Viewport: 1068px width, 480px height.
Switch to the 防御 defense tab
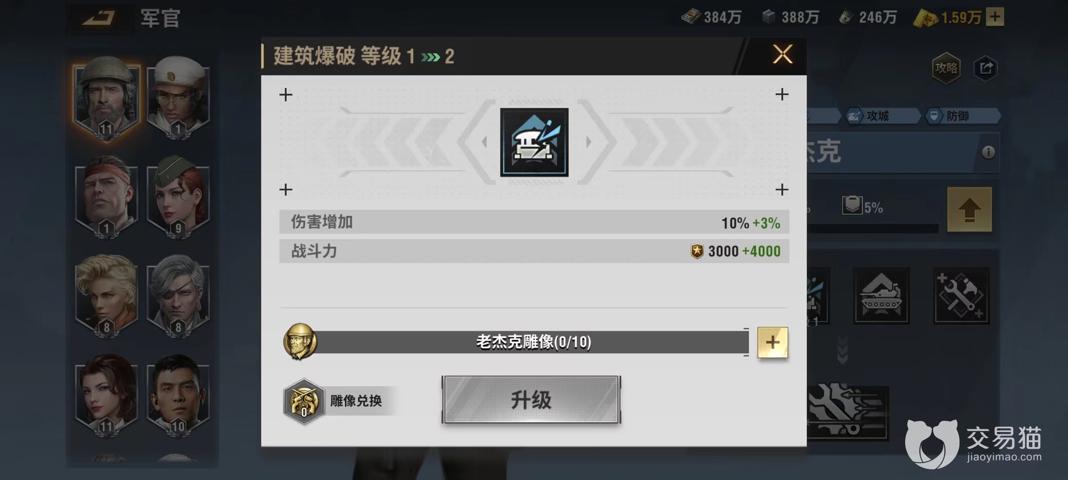(x=962, y=116)
